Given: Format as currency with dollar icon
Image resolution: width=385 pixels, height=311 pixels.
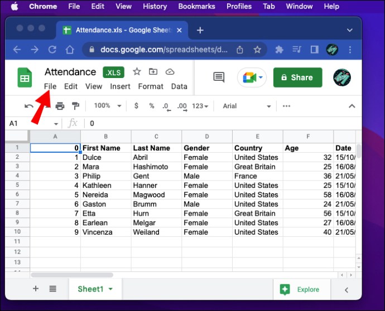Looking at the screenshot, I should pyautogui.click(x=136, y=106).
